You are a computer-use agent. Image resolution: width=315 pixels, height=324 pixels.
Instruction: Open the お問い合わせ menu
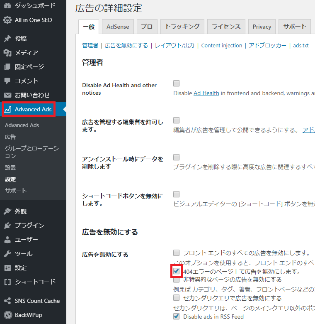(33, 95)
